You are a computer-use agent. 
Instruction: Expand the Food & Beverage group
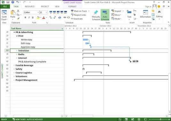14,65
